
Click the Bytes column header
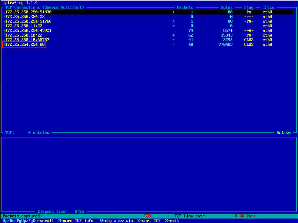tap(227, 7)
